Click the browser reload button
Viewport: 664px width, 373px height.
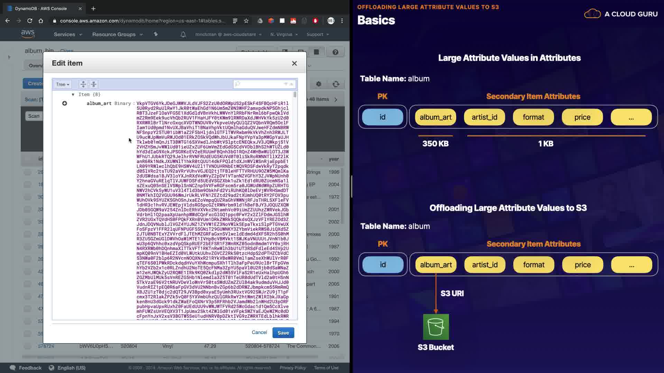pyautogui.click(x=30, y=21)
